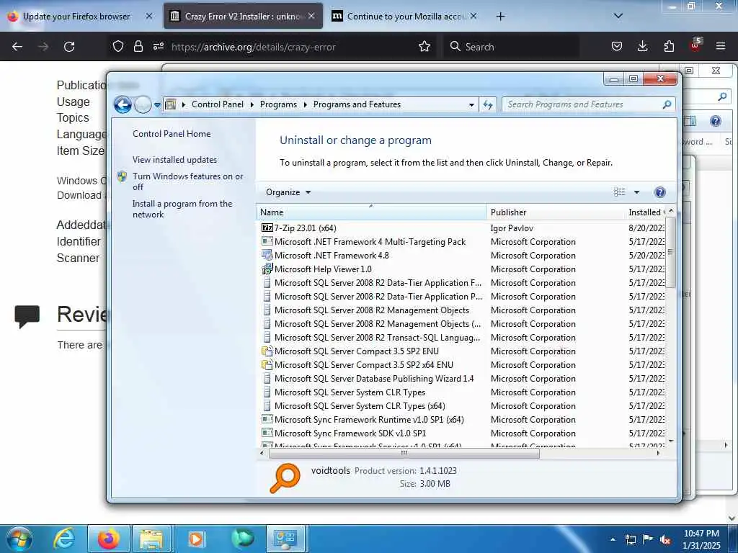Open View installed updates link
The width and height of the screenshot is (738, 553).
pyautogui.click(x=174, y=159)
